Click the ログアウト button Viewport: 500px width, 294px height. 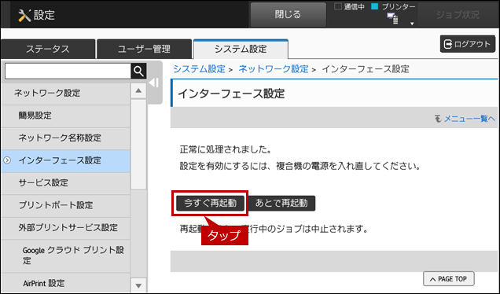(468, 44)
